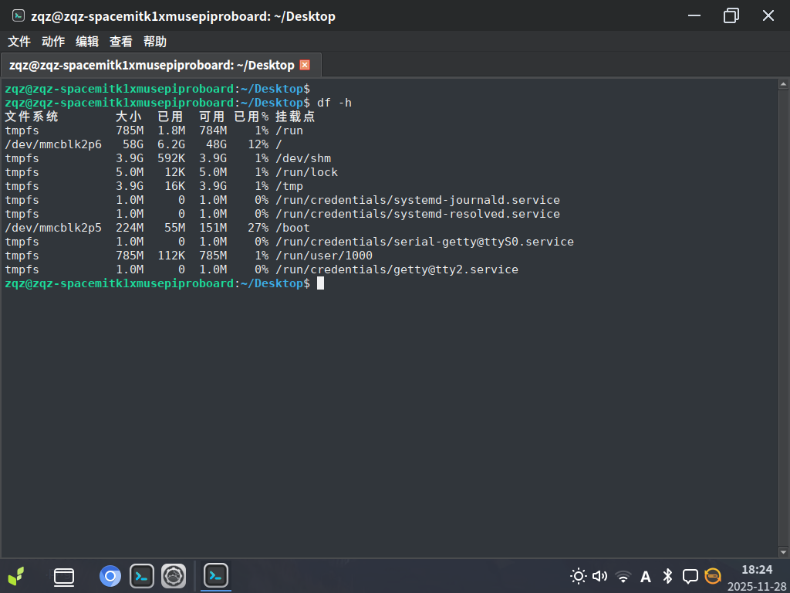790x593 pixels.
Task: Click the orange round tray icon
Action: coord(712,576)
